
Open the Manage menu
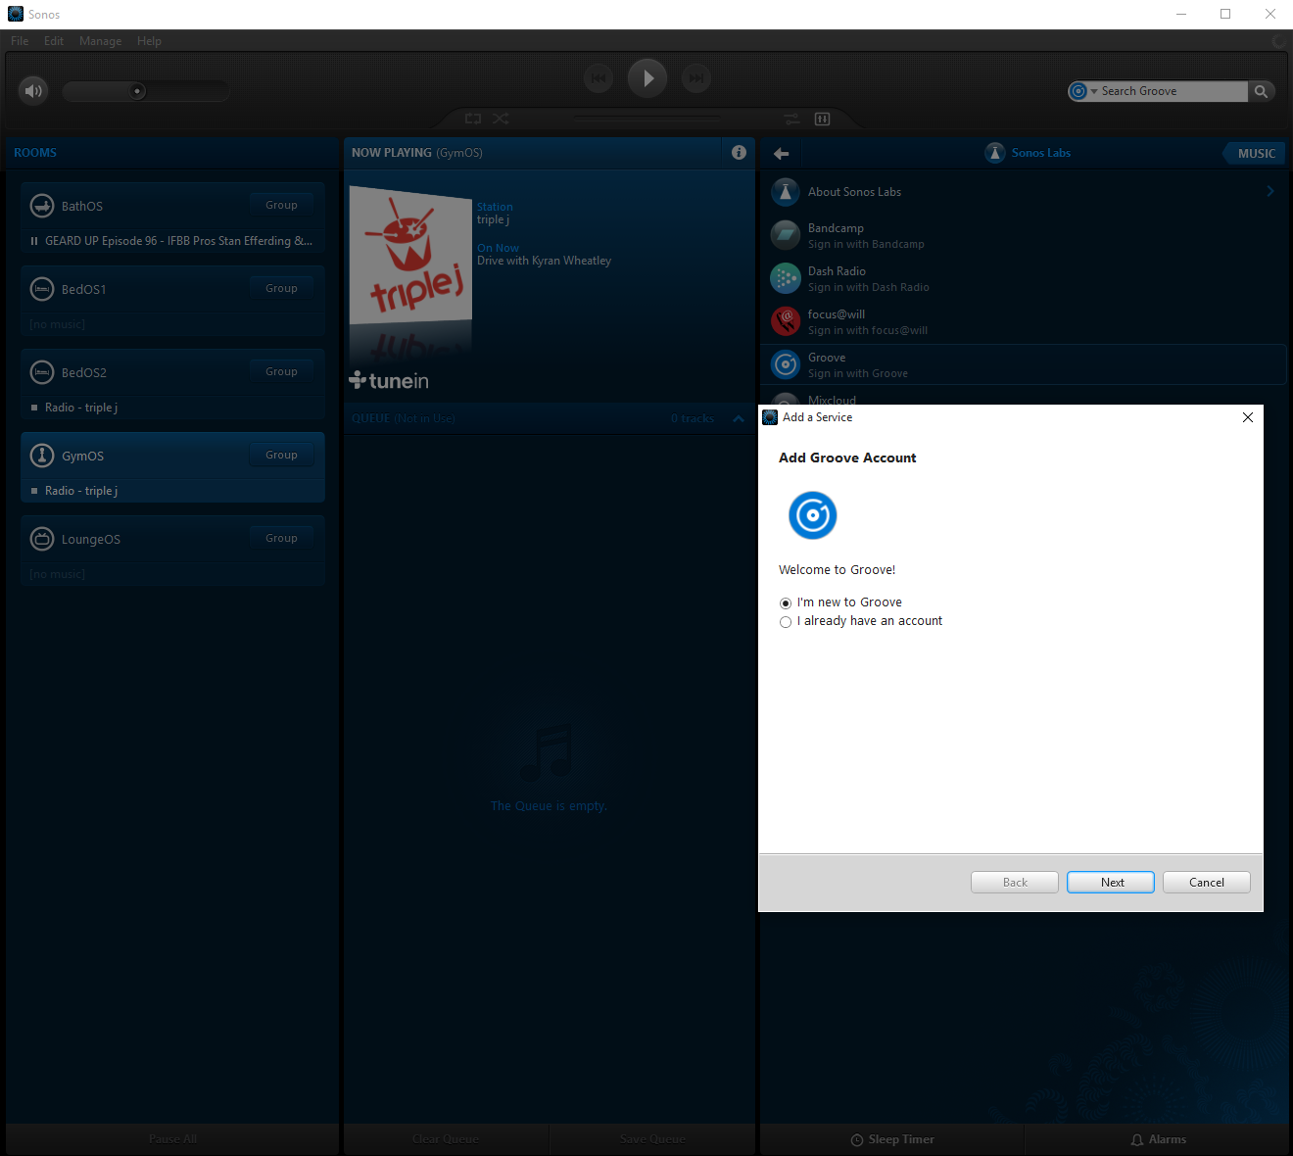[100, 41]
